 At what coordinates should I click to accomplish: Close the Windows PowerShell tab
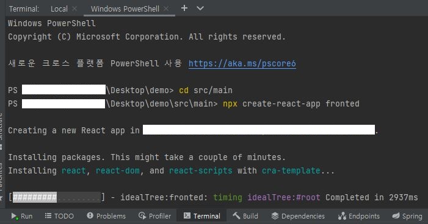click(x=166, y=9)
